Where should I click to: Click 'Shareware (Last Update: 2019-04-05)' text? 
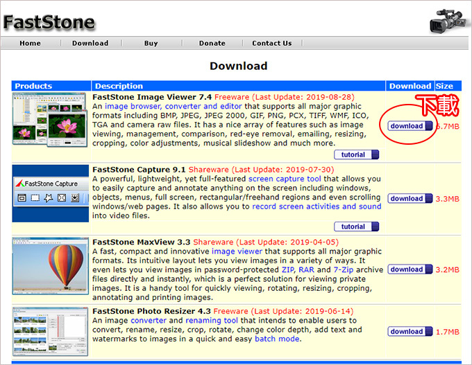(x=266, y=242)
